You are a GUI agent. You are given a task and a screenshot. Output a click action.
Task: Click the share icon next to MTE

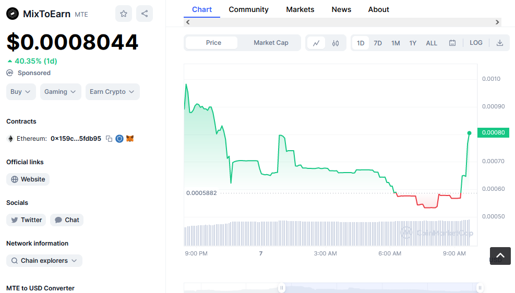[145, 14]
